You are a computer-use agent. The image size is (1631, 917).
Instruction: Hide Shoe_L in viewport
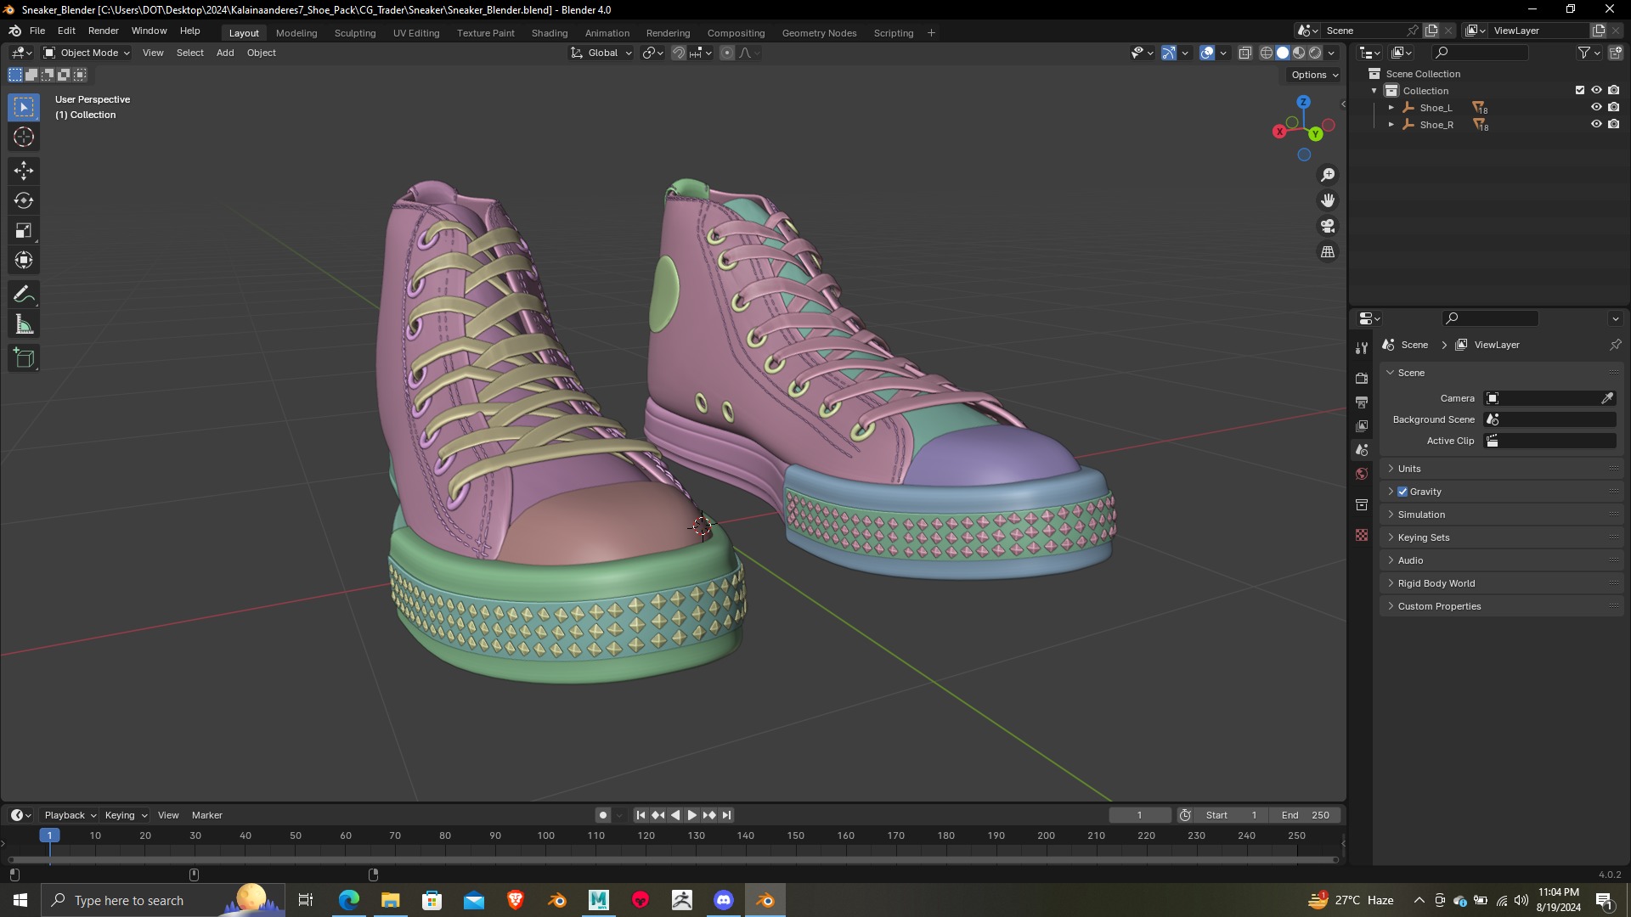[x=1596, y=107]
